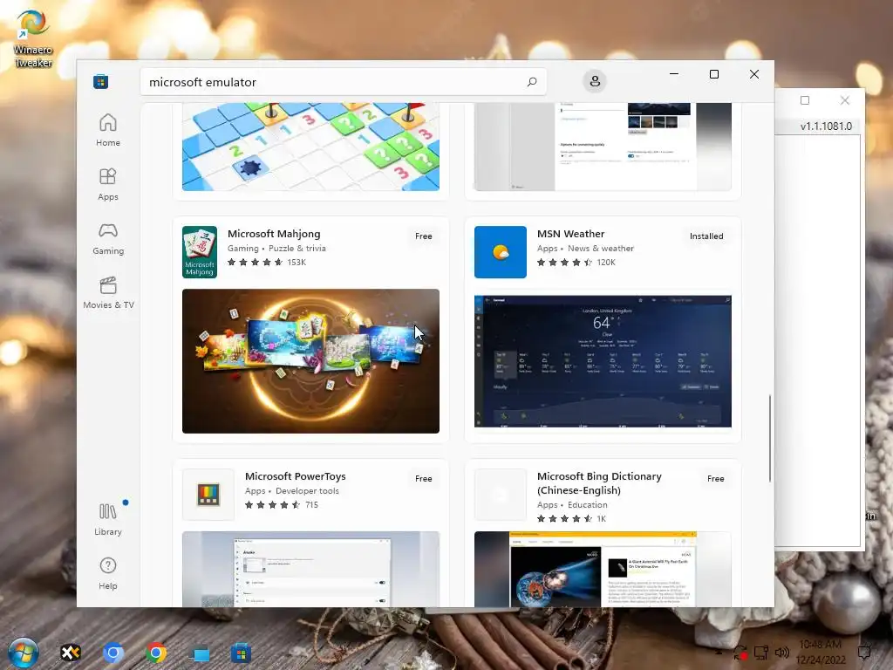Image resolution: width=893 pixels, height=670 pixels.
Task: Click the Free button for Microsoft Mahjong
Action: 423,236
